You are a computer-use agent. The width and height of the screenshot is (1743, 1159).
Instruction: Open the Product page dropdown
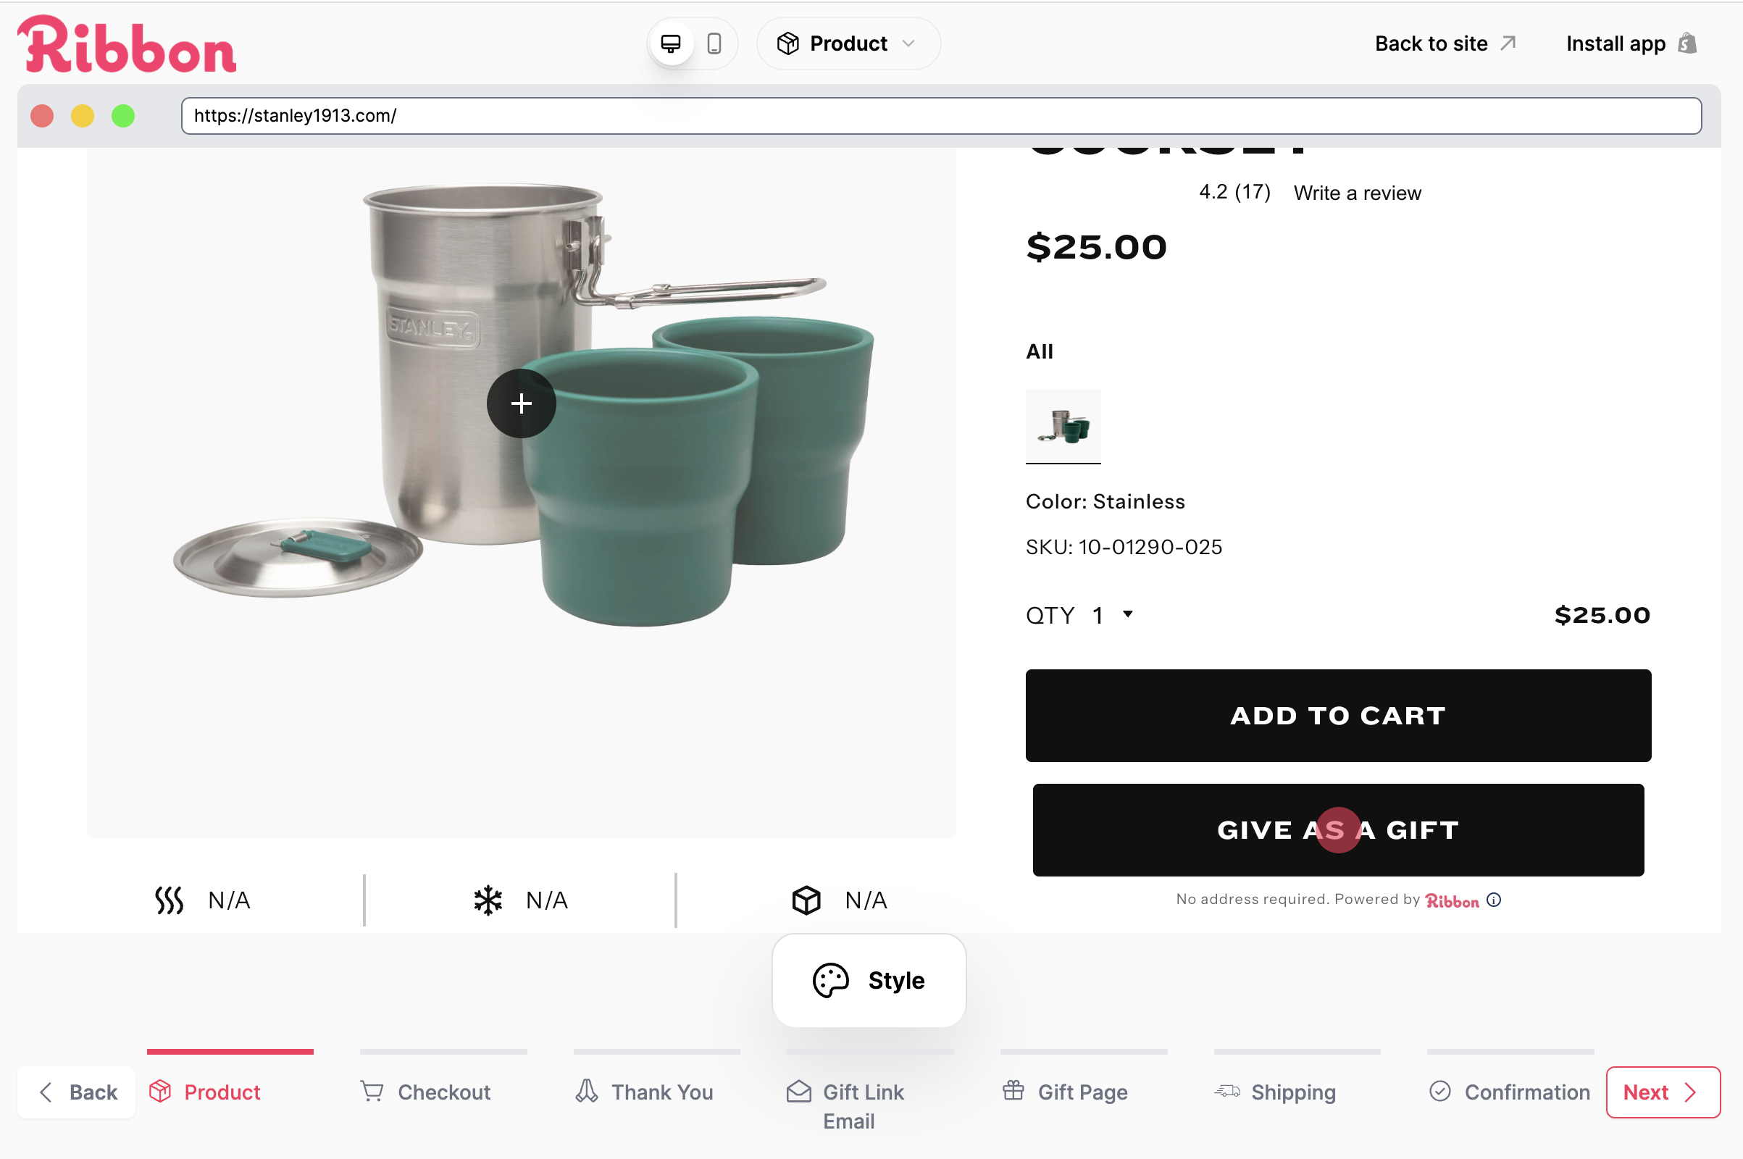coord(848,43)
